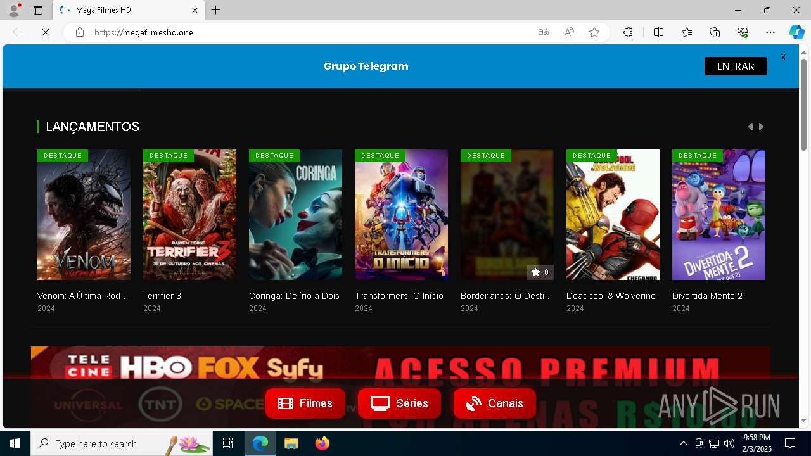Close the Mega Filmes HD tab
This screenshot has height=456, width=811.
click(x=195, y=10)
